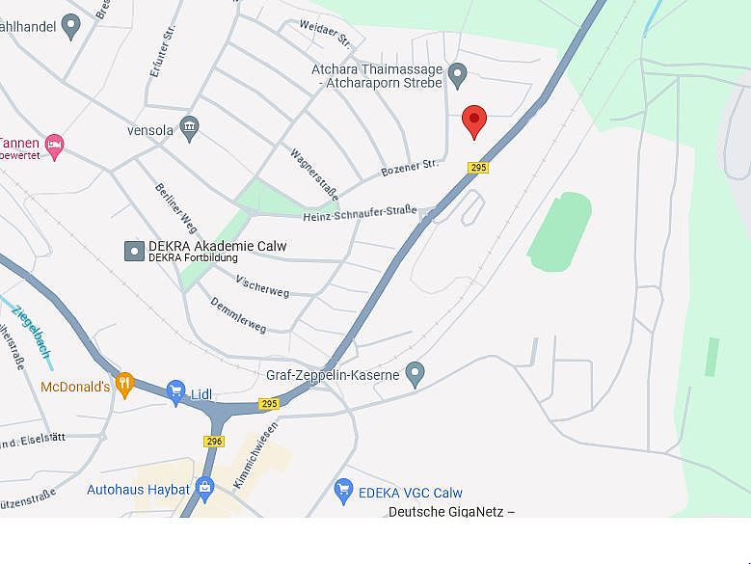This screenshot has width=751, height=564.
Task: Click the green sports field area
Action: click(560, 231)
